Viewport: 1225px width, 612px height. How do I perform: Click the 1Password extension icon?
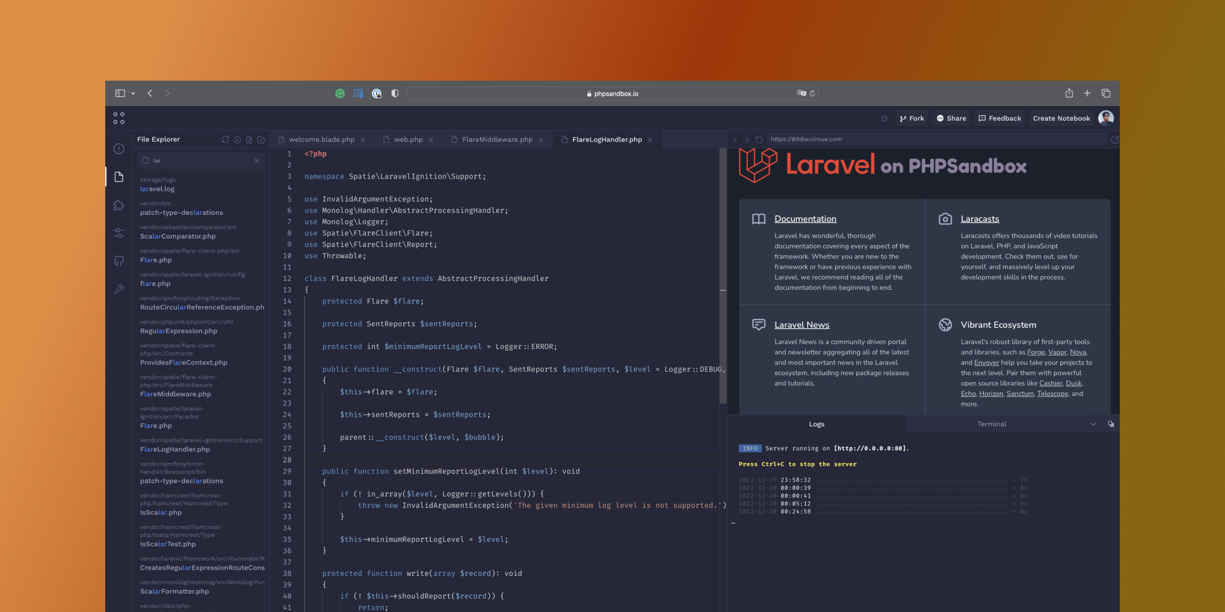tap(377, 93)
